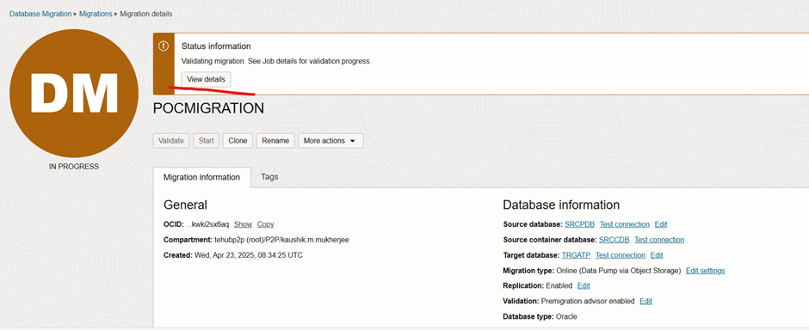The height and width of the screenshot is (330, 809).
Task: Click the Created date text
Action: tap(249, 255)
